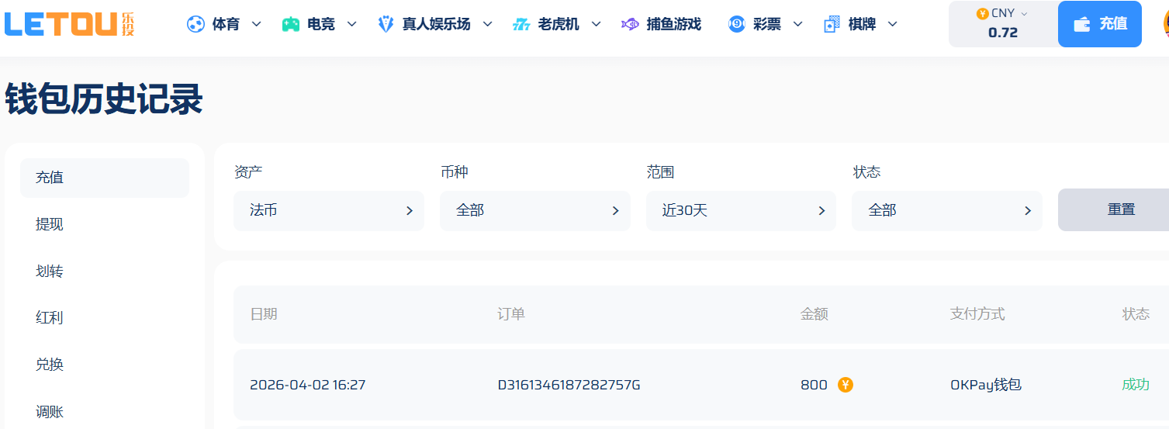
Task: Click order number D3161346187282757G
Action: pos(569,385)
